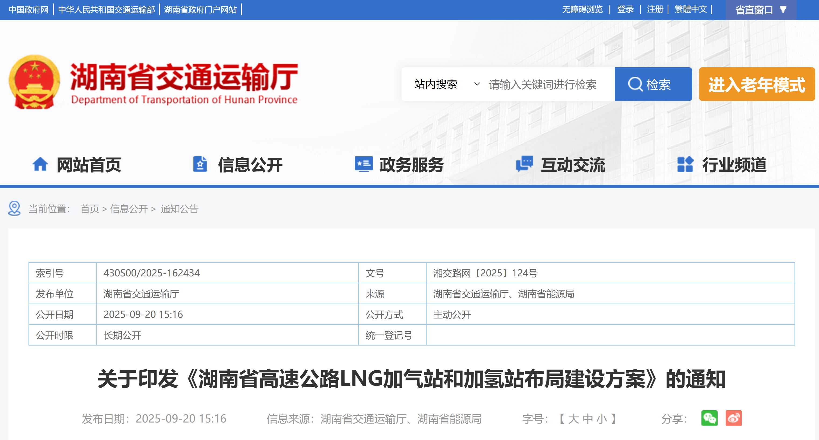Viewport: 819px width, 440px height.
Task: Click the chat bubble icon beside 互动交流
Action: pos(524,164)
